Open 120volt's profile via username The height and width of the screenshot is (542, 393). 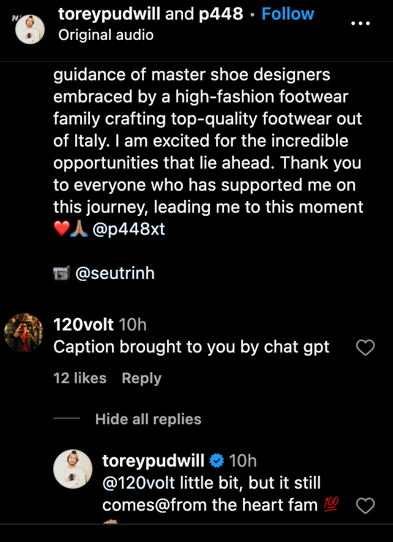(x=83, y=324)
